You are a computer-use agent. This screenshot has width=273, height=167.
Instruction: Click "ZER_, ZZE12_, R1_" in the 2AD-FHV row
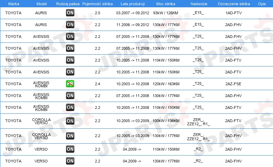198,137
